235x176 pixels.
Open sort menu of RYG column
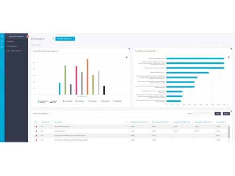coord(38,122)
